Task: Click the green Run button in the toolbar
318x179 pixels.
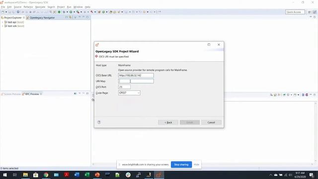Action: point(71,12)
